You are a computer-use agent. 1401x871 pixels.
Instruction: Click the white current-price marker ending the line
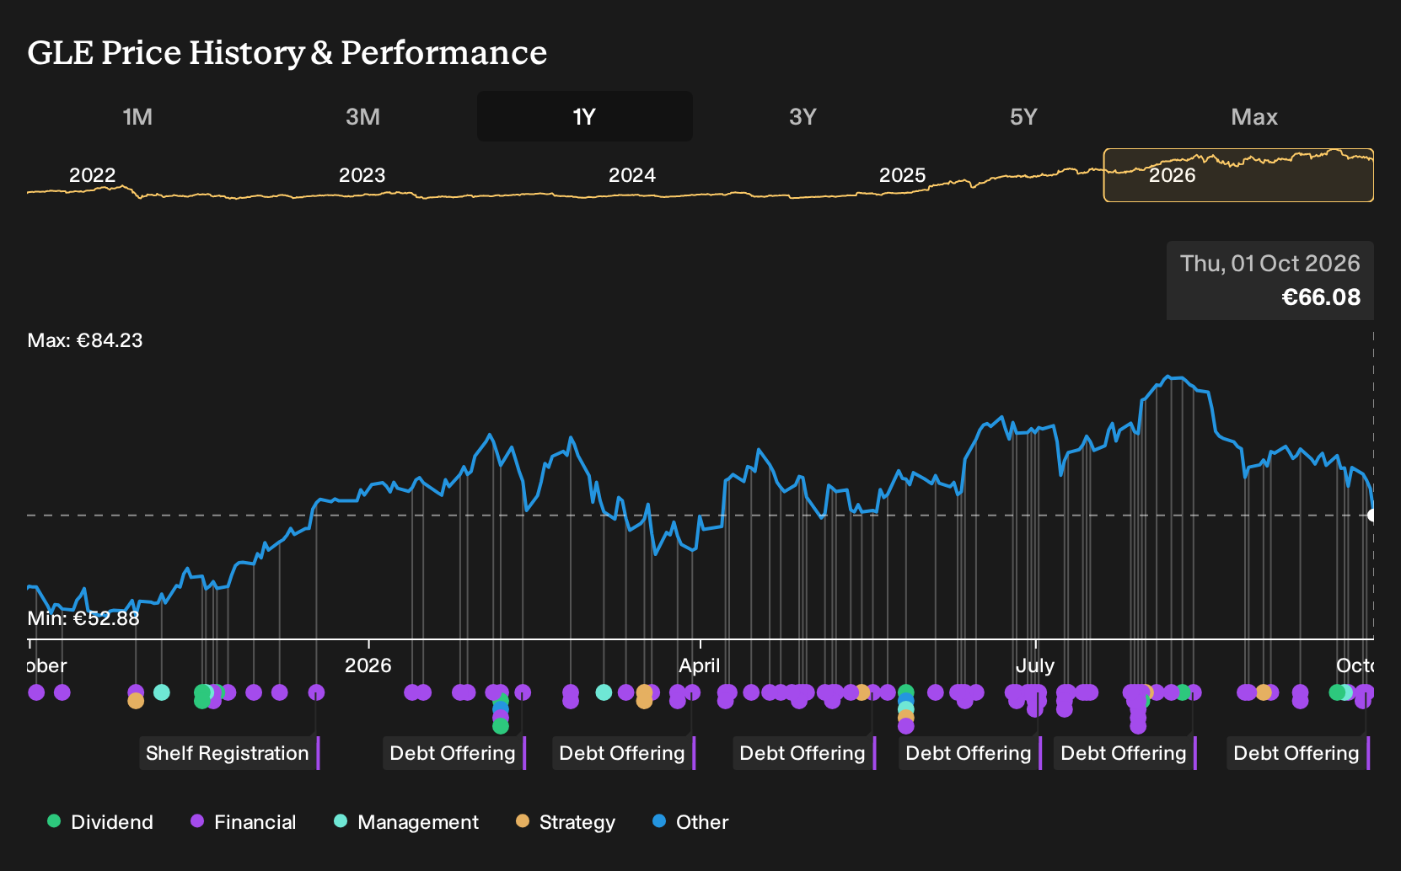[x=1372, y=516]
